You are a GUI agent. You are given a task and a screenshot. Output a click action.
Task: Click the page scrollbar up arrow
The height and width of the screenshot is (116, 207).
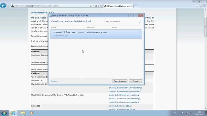pos(206,10)
